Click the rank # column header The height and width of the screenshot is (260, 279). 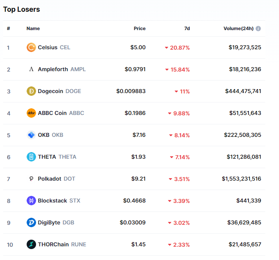8,29
